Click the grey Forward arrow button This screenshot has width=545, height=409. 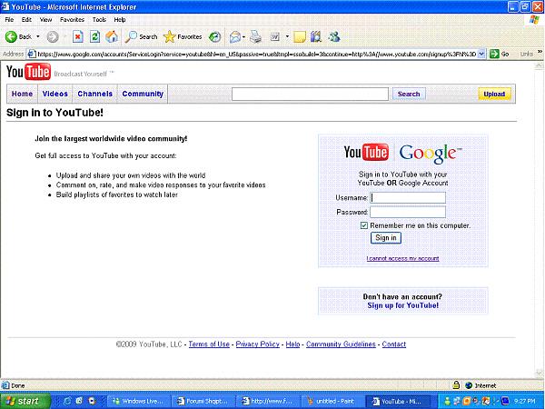point(53,36)
